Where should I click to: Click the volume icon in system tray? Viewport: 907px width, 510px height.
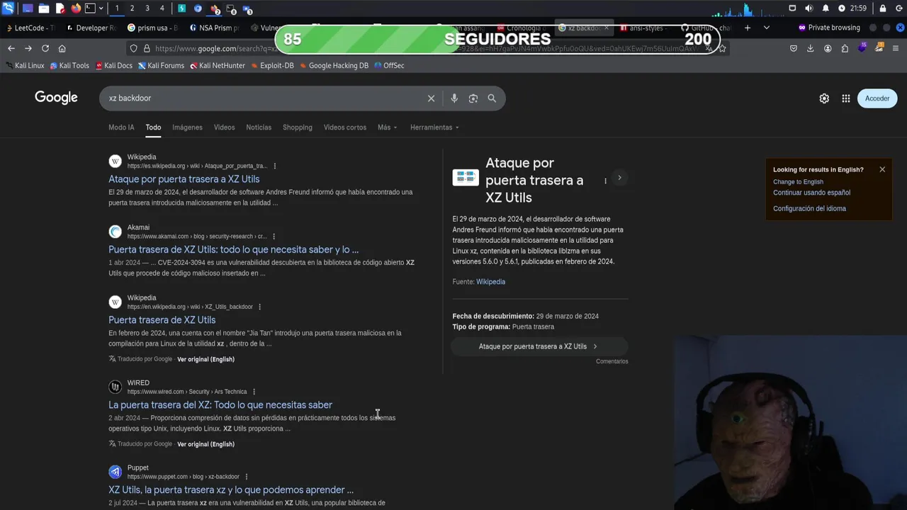coord(809,8)
